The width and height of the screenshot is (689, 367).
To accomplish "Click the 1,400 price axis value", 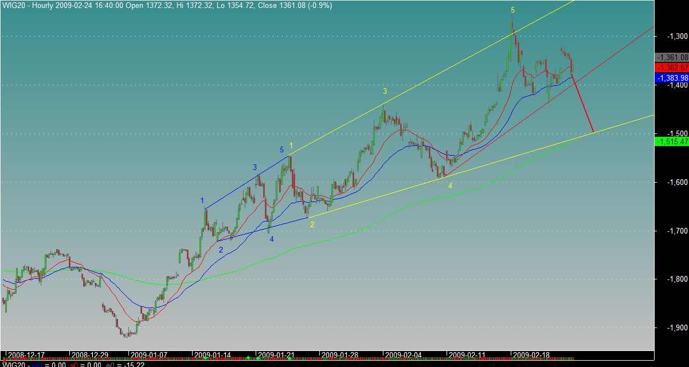I will click(x=677, y=85).
